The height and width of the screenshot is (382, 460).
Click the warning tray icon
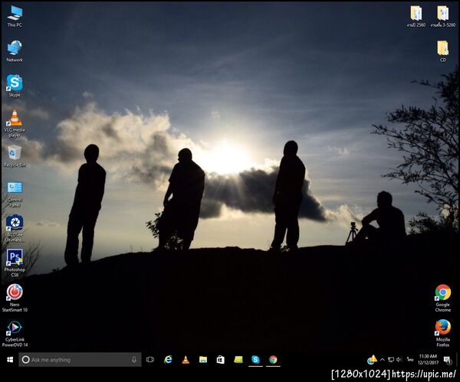coord(372,360)
